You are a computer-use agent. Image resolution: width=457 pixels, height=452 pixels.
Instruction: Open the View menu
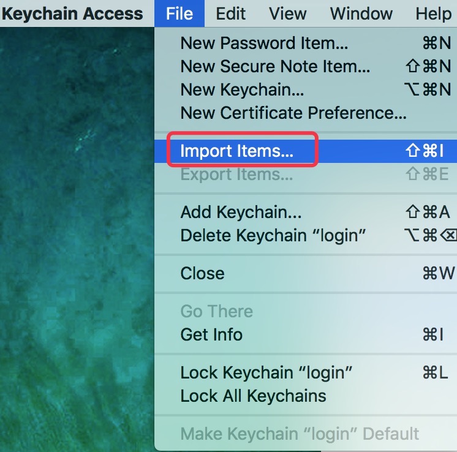[x=288, y=13]
